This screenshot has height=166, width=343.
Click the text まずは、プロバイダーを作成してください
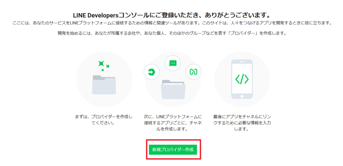pyautogui.click(x=104, y=119)
